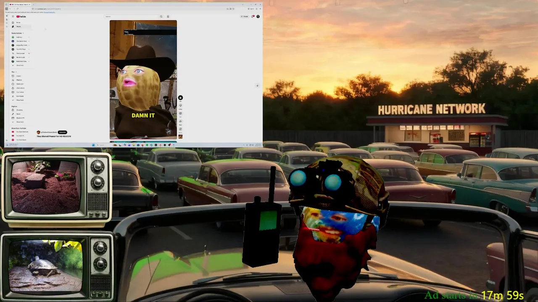Click the search magnifier button

[x=161, y=16]
